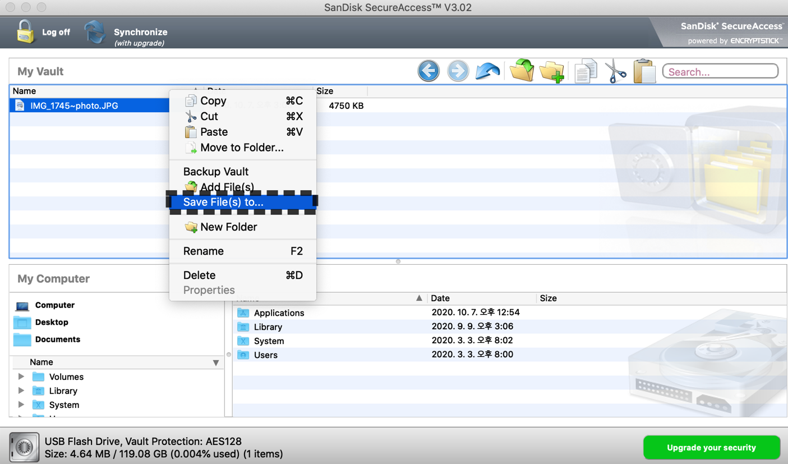This screenshot has height=464, width=788.
Task: Click Date column header in My Computer list
Action: 482,298
